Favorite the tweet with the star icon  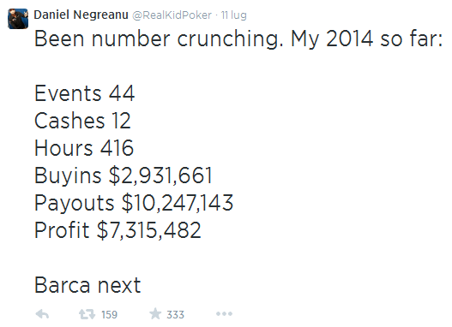[x=155, y=313]
